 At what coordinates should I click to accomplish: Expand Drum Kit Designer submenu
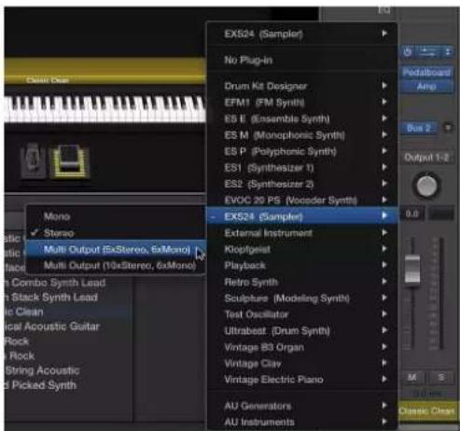point(302,86)
